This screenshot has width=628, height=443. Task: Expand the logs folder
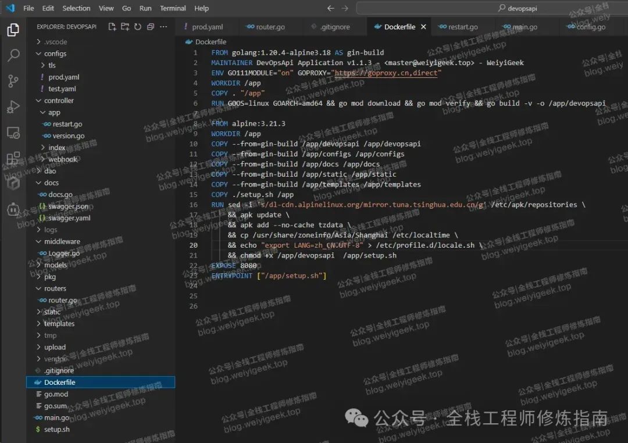101,230
